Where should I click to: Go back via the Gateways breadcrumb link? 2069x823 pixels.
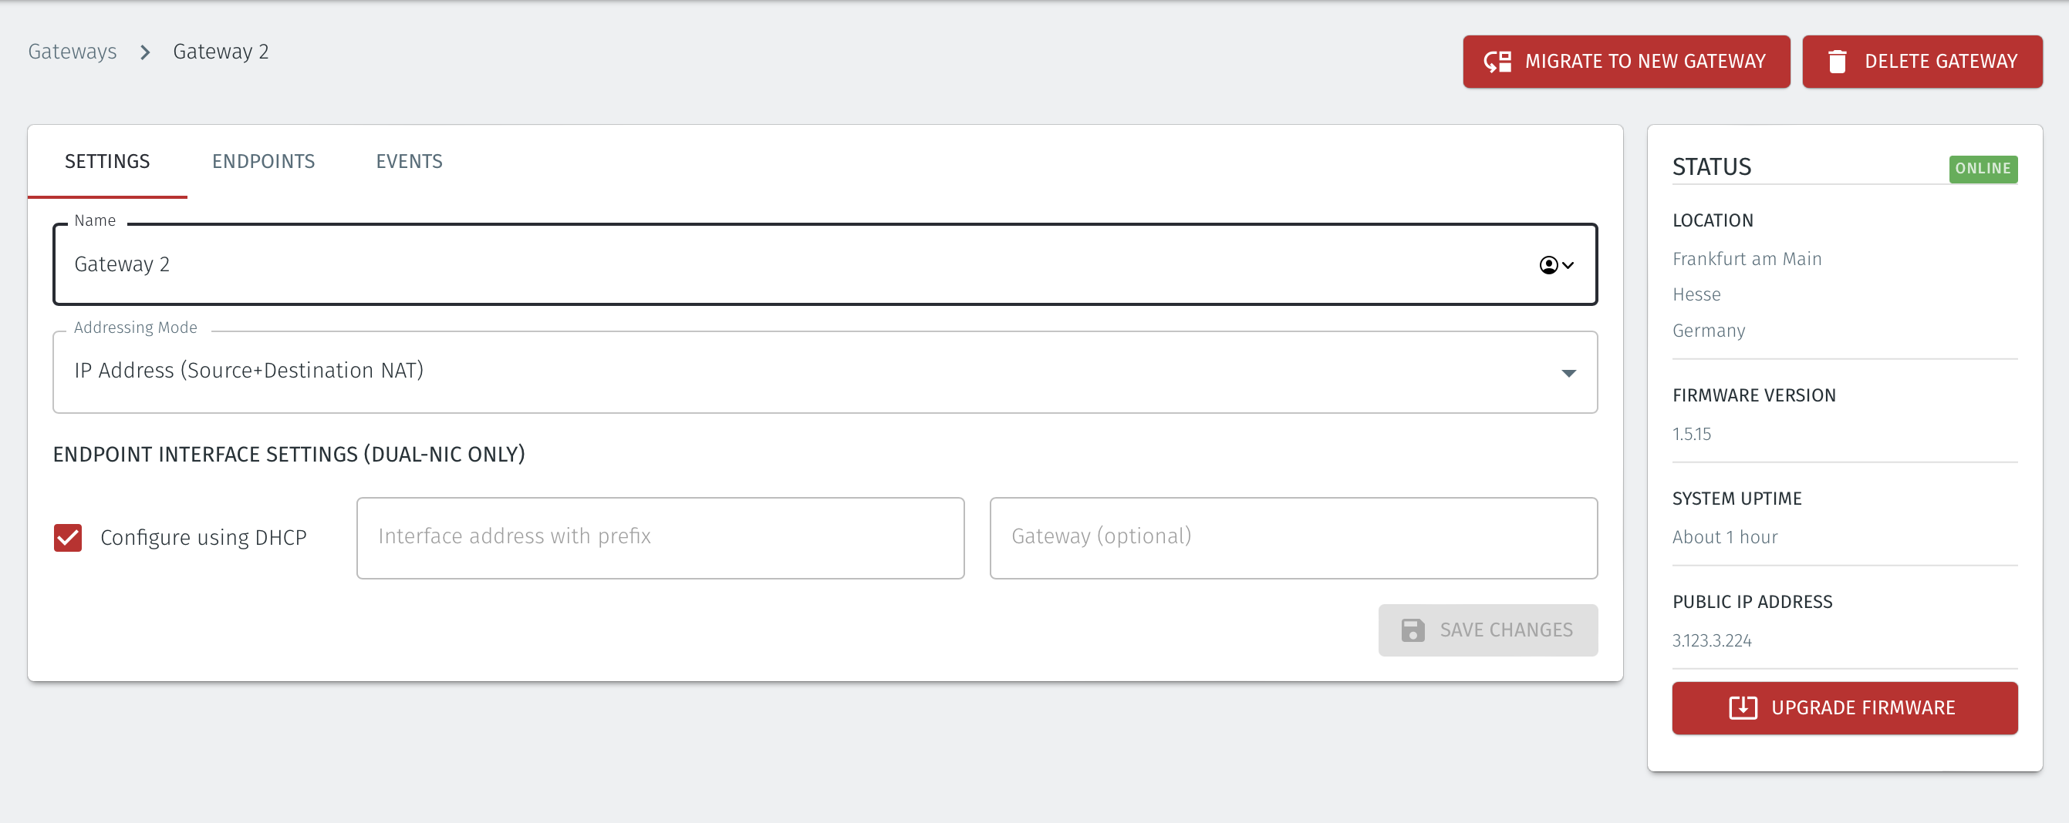(73, 52)
